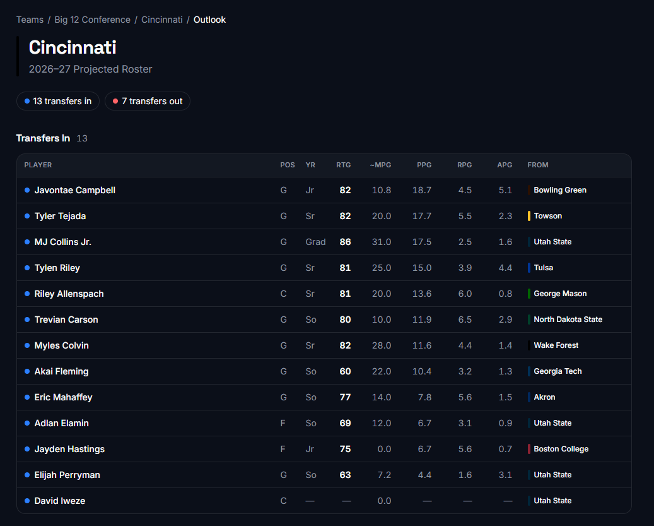Open Tylen Riley's player page
The height and width of the screenshot is (526, 654).
tap(57, 268)
